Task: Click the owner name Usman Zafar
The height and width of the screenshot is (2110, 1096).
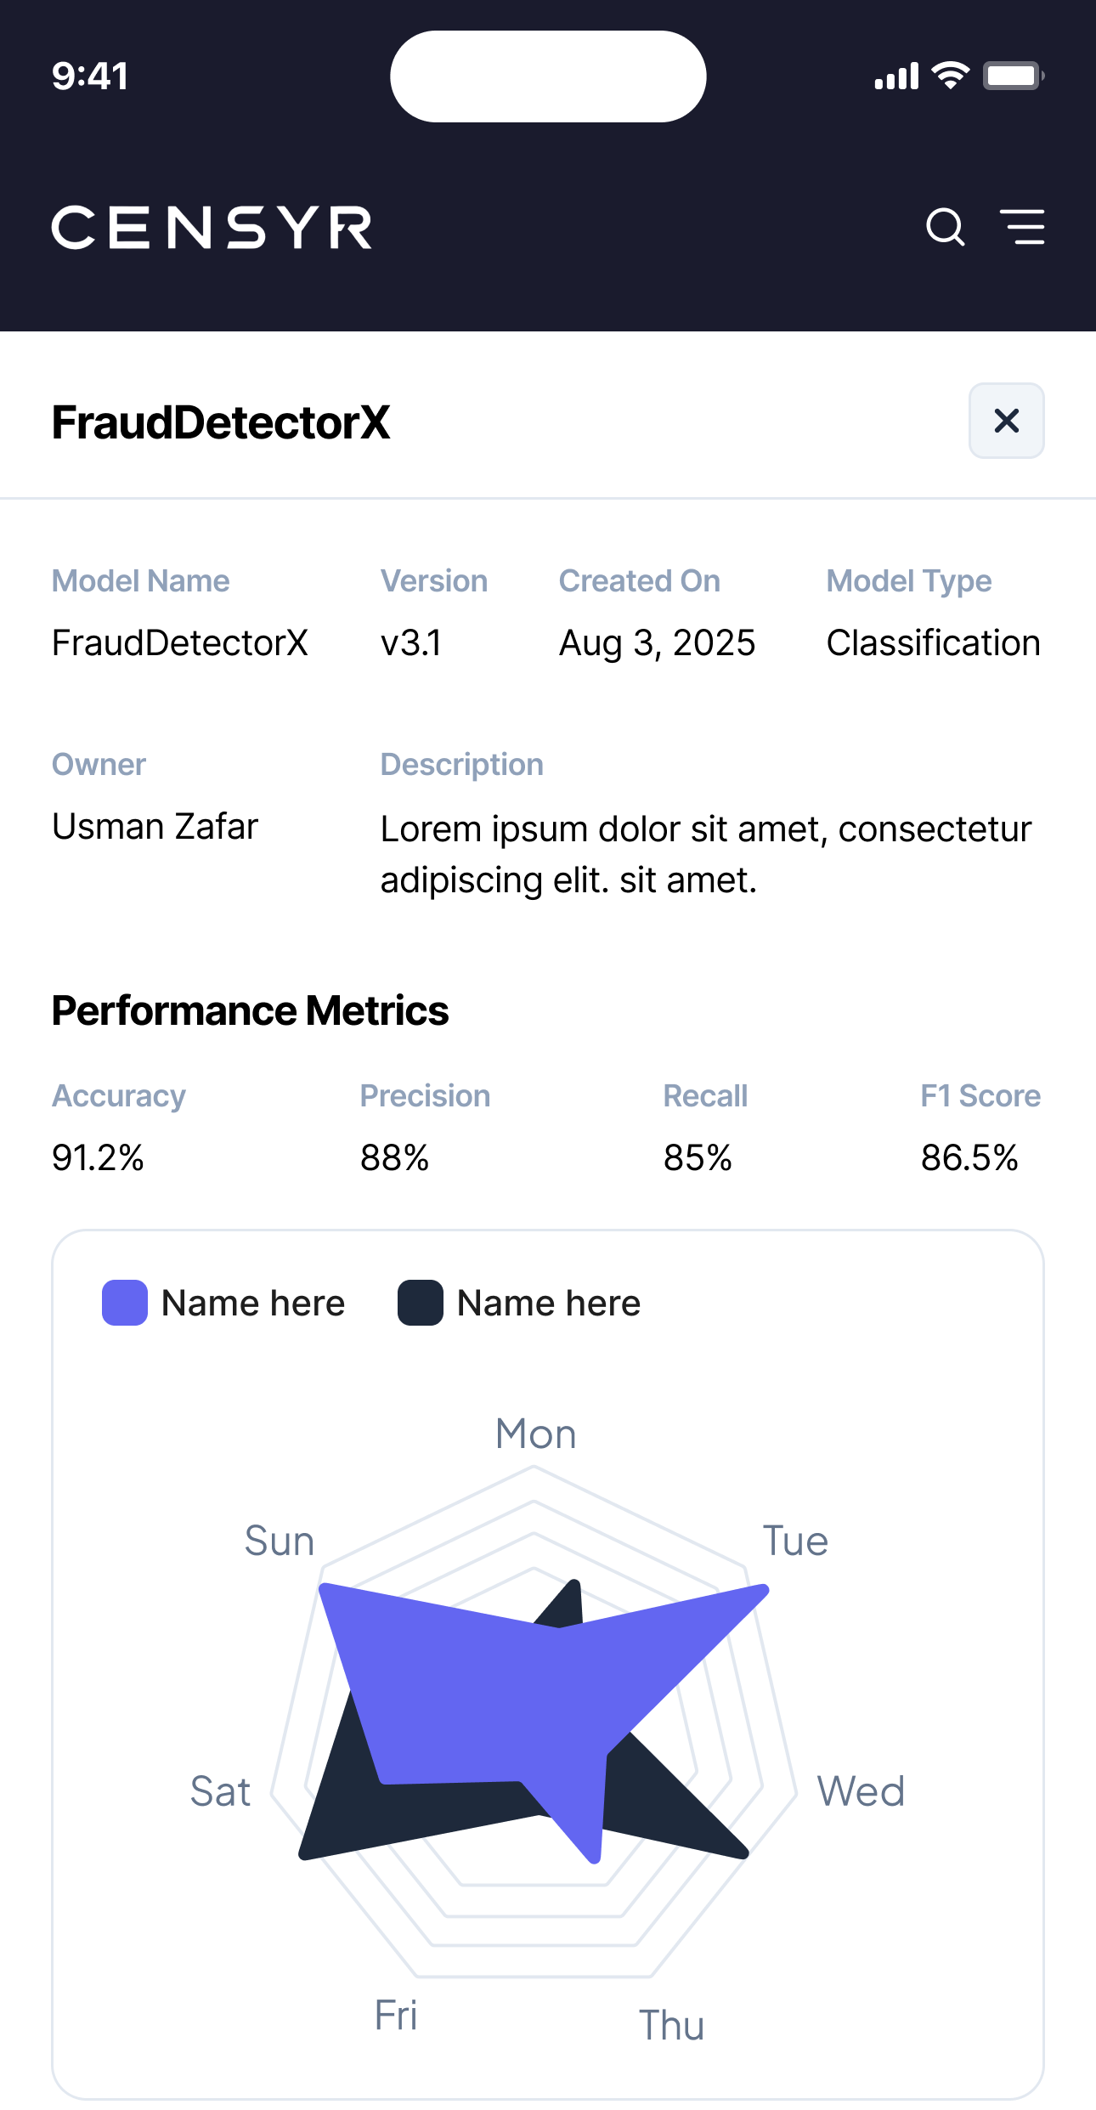Action: click(x=155, y=826)
